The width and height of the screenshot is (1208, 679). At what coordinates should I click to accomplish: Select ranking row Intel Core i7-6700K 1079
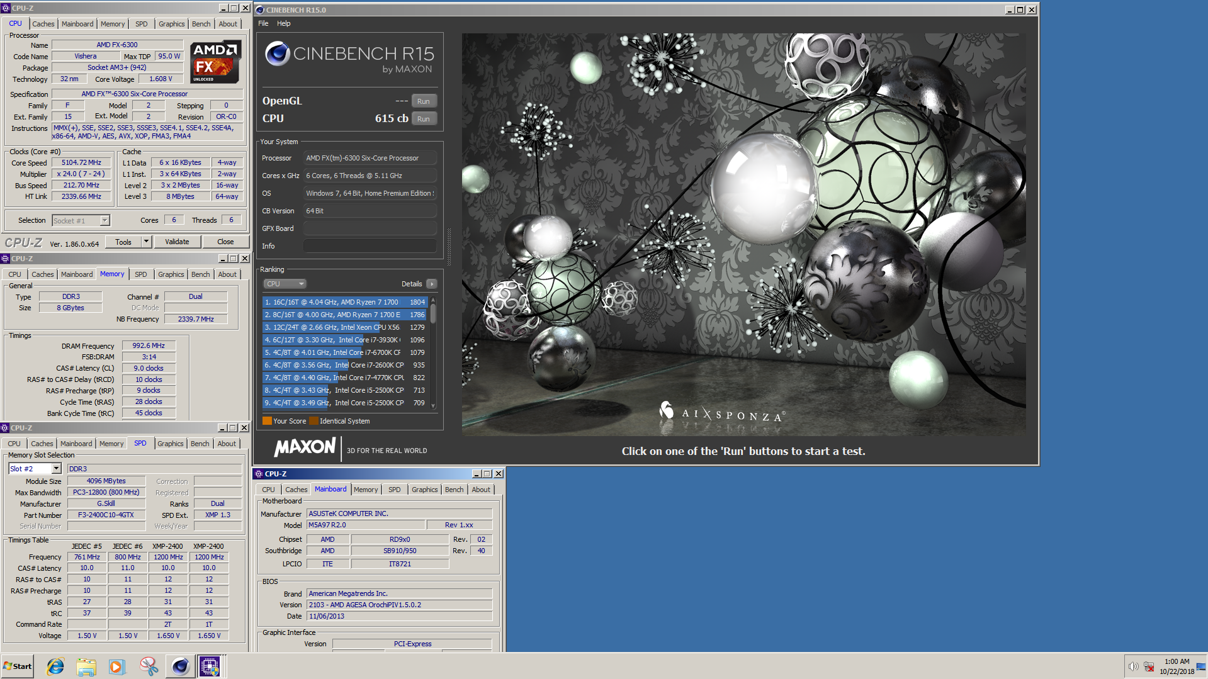[345, 352]
